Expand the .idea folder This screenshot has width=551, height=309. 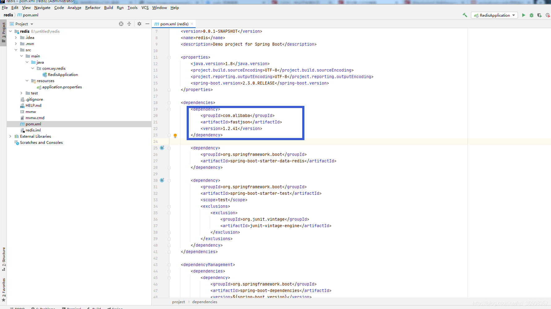16,37
